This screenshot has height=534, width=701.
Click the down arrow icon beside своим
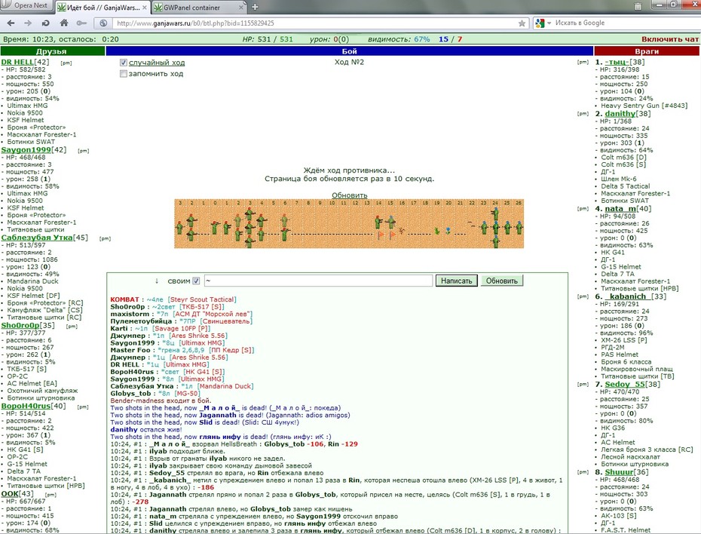157,281
